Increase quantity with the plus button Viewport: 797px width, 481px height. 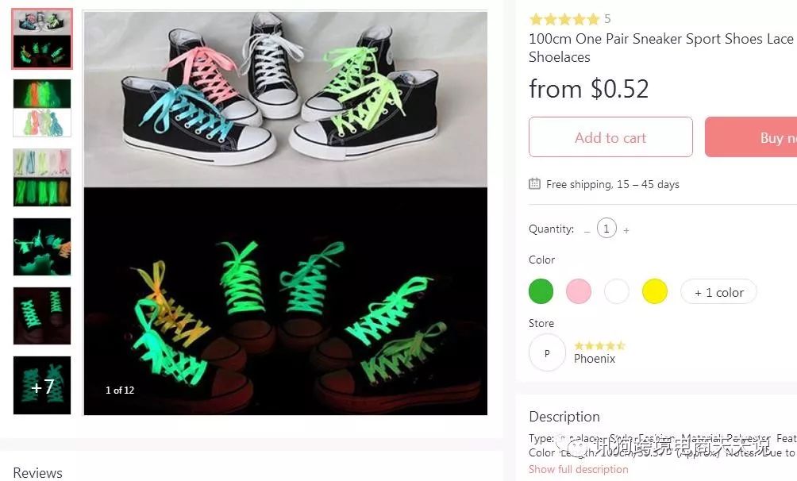click(626, 230)
